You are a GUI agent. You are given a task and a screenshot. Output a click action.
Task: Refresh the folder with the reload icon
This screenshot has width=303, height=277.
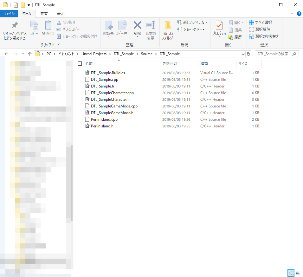click(x=248, y=54)
